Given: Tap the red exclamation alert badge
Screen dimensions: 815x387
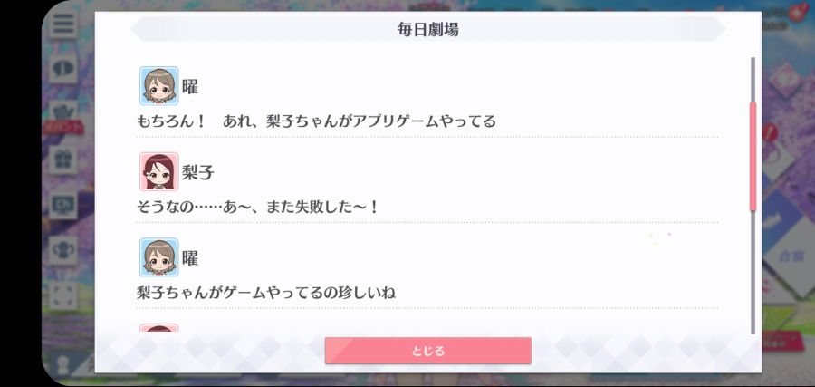Looking at the screenshot, I should pos(770,133).
